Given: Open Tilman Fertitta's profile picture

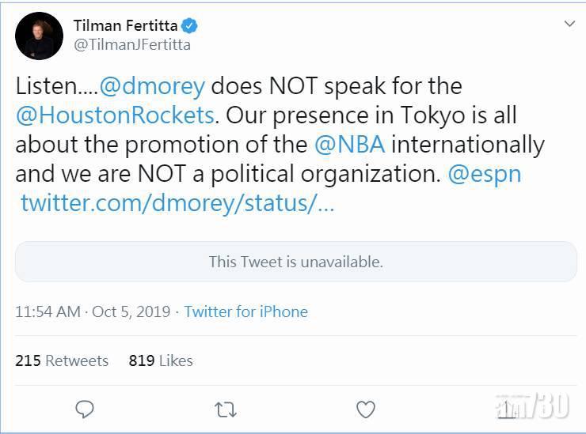Looking at the screenshot, I should pos(39,36).
